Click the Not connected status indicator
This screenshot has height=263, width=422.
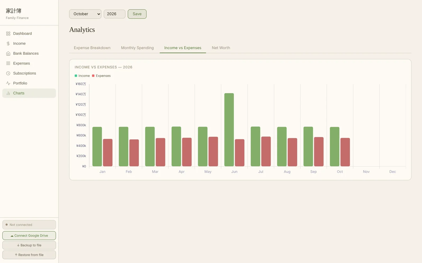(x=29, y=225)
